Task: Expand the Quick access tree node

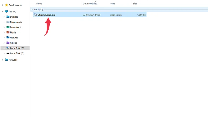Action: click(x=3, y=5)
